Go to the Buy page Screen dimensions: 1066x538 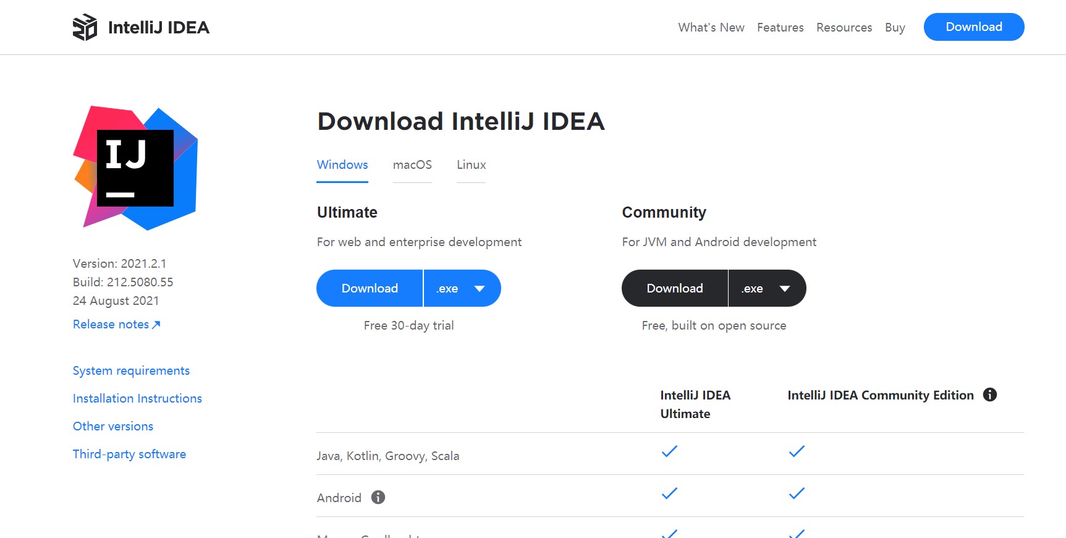click(x=895, y=27)
